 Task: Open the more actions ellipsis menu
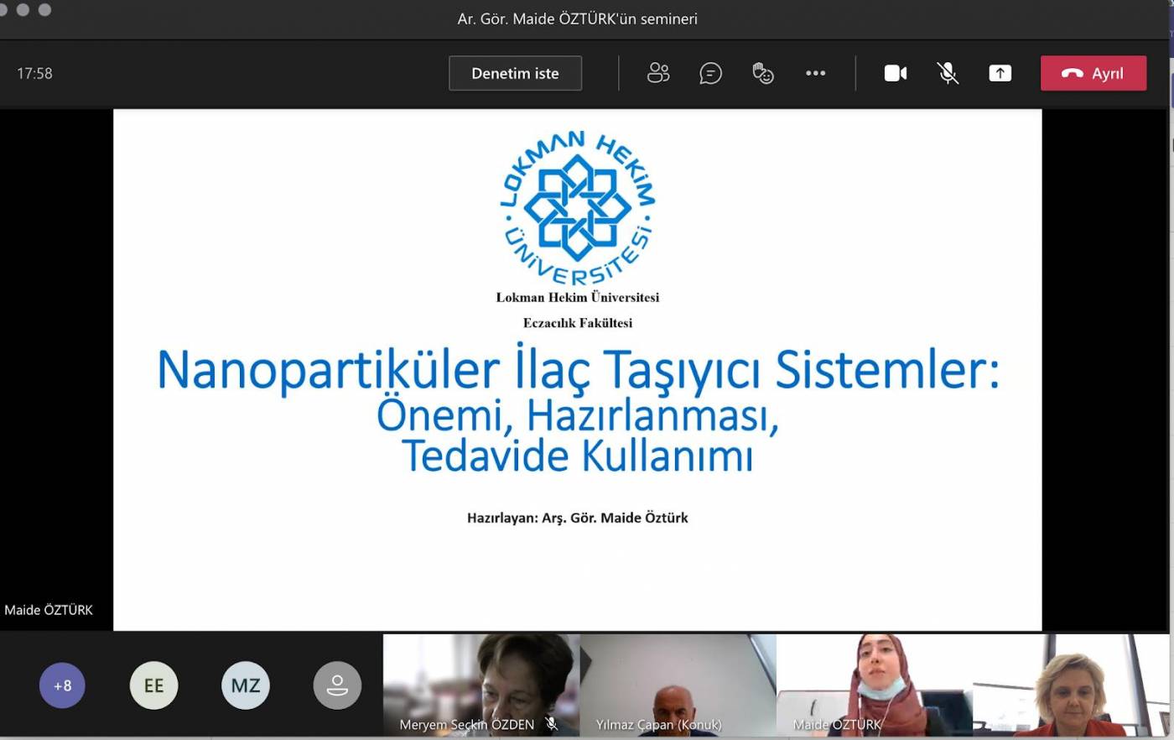[x=815, y=73]
